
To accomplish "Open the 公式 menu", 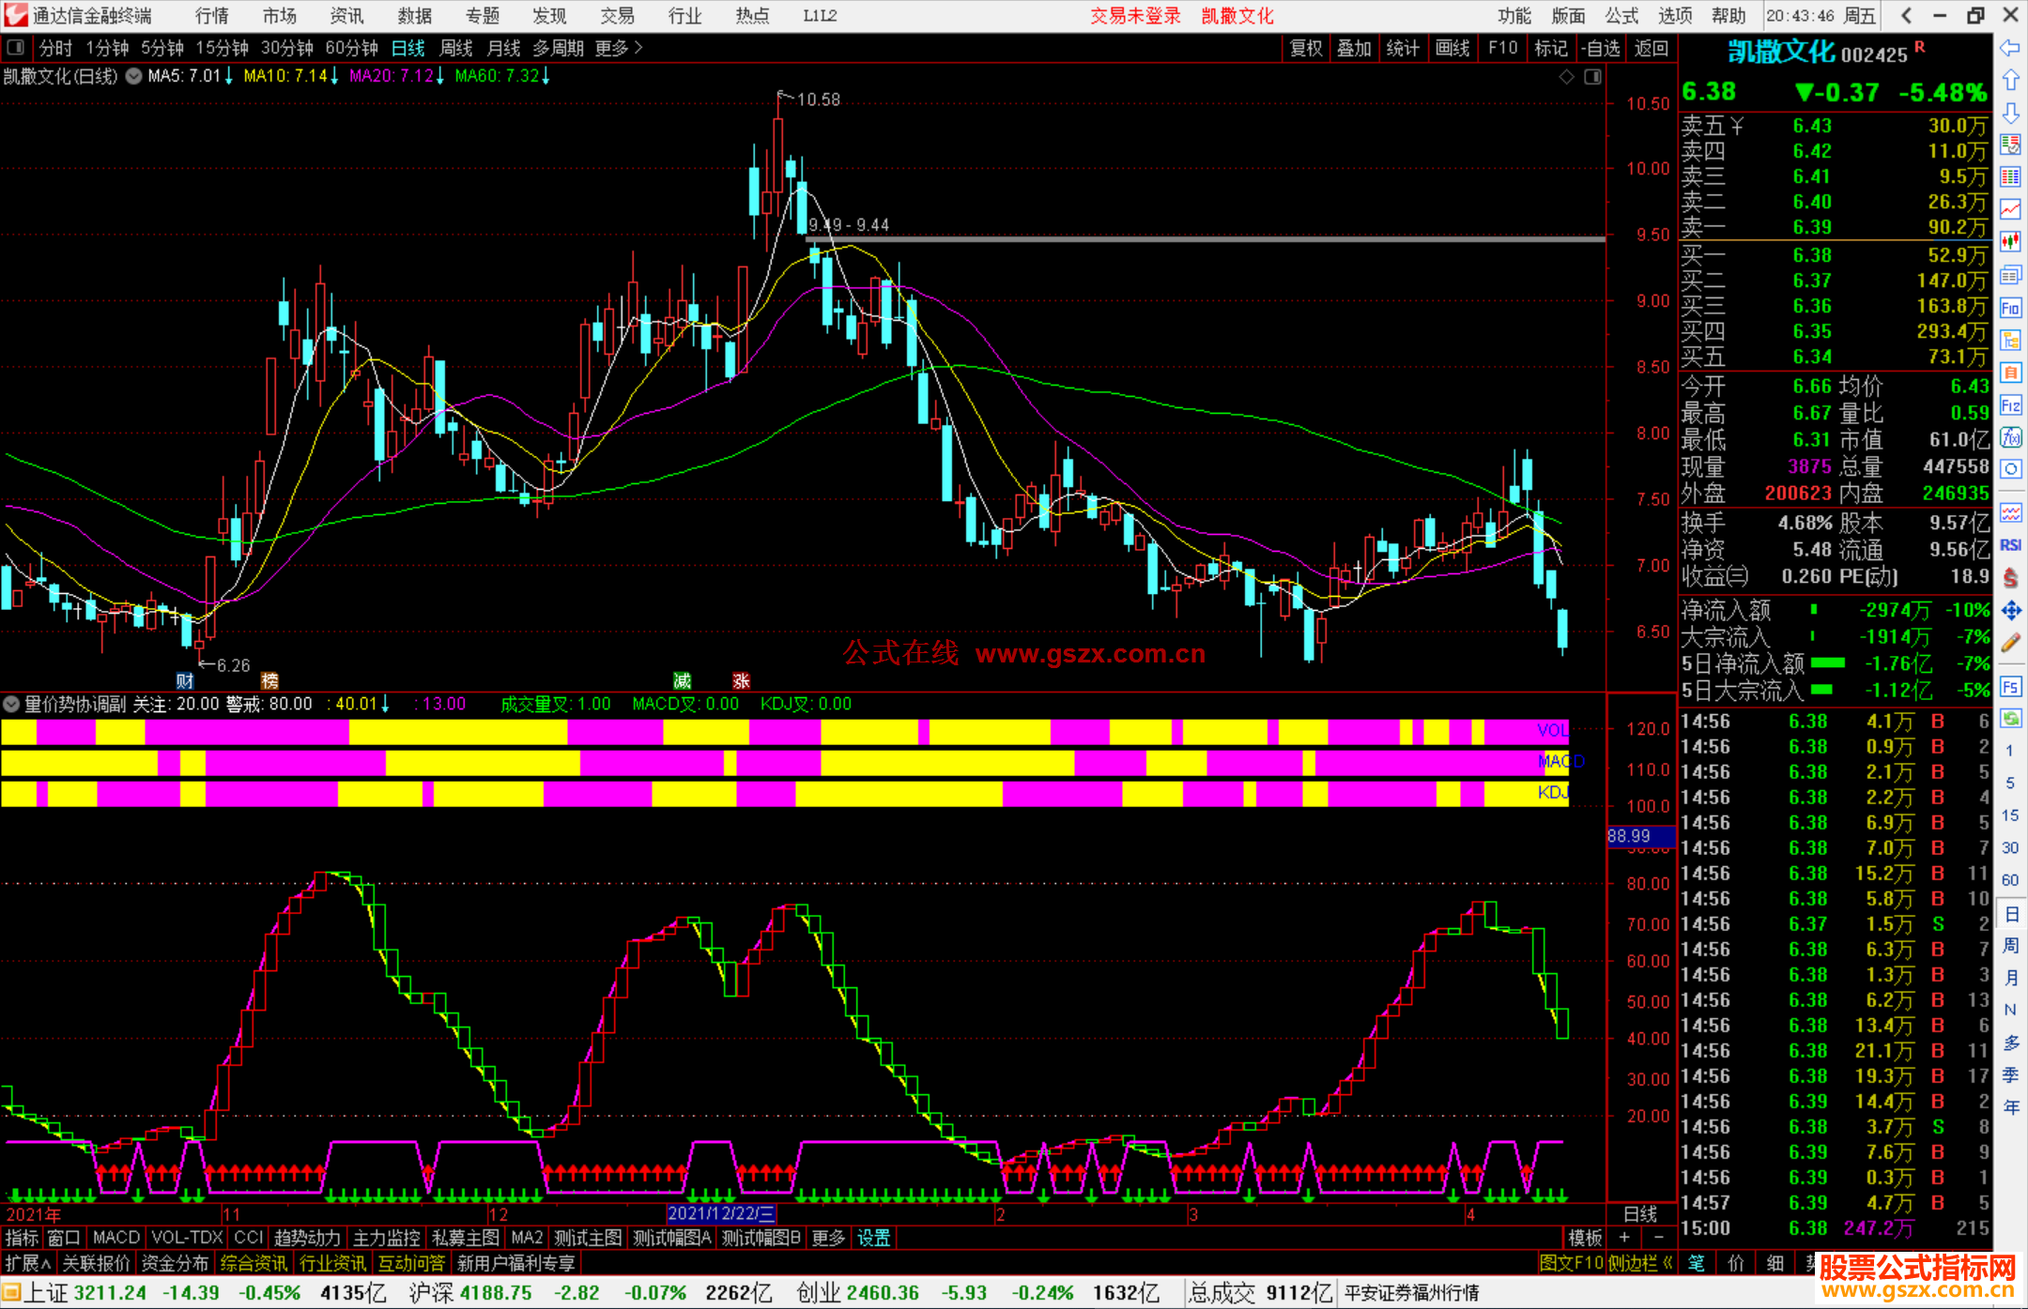I will 1621,15.
